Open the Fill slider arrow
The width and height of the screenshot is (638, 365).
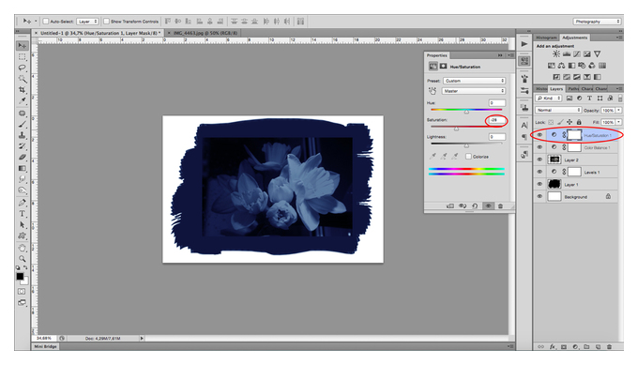(618, 122)
